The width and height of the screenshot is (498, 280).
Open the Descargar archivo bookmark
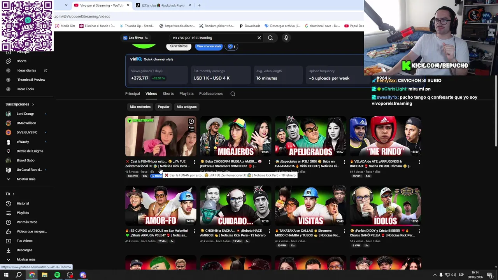282,26
